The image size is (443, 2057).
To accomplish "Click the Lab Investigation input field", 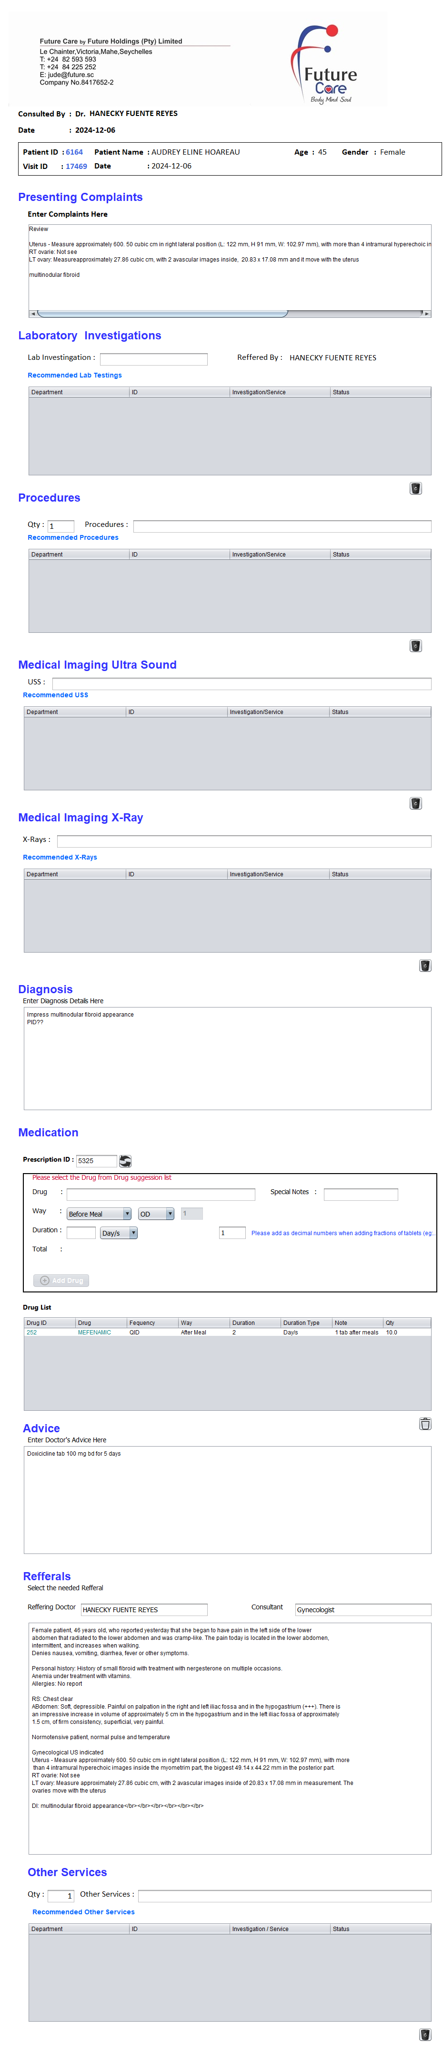I will pyautogui.click(x=153, y=358).
